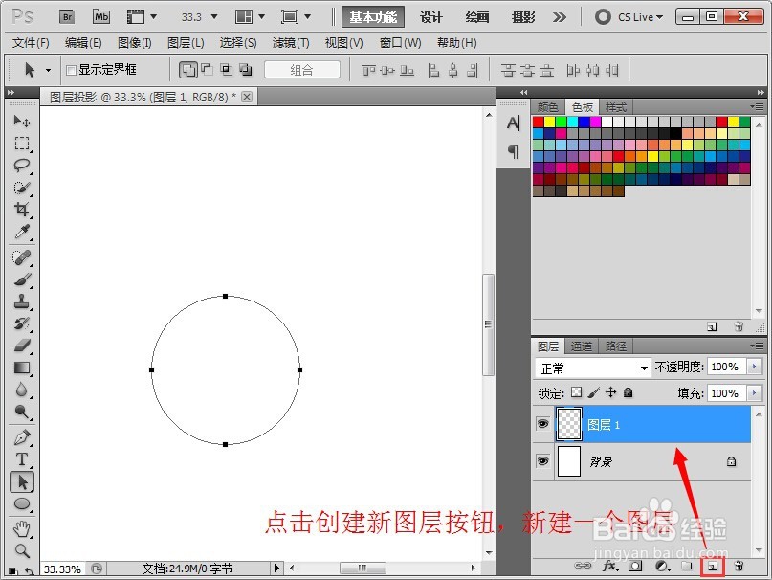This screenshot has height=580, width=772.
Task: Click the link layers icon
Action: click(583, 566)
